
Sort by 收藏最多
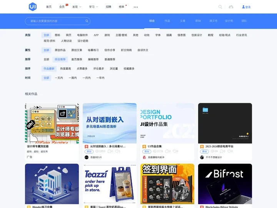coord(129,69)
